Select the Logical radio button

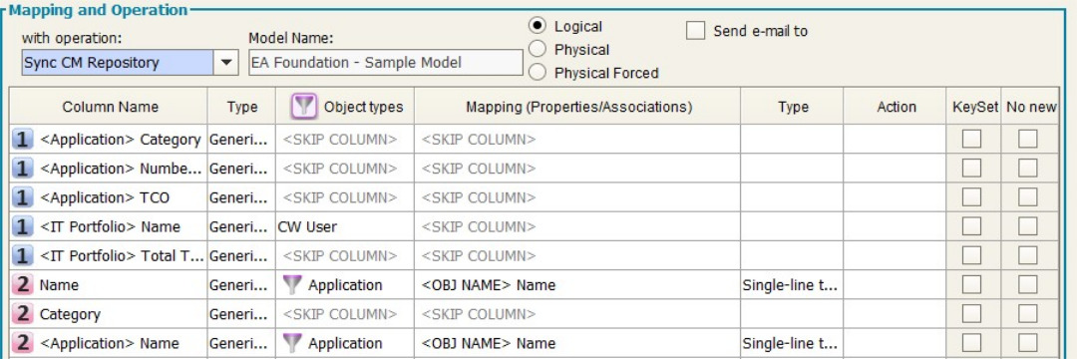point(538,26)
